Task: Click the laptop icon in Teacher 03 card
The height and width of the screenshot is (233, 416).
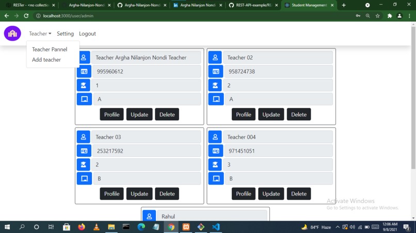Action: coord(84,178)
